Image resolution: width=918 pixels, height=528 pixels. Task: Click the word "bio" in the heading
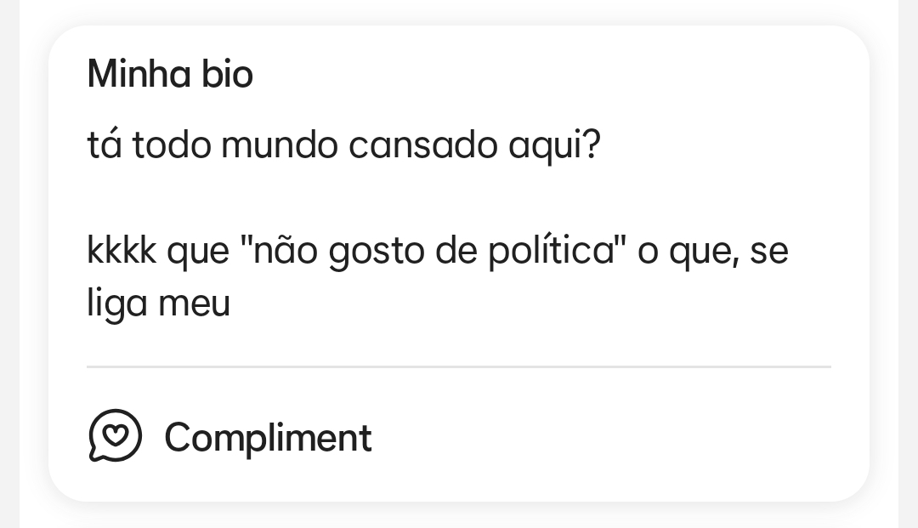pyautogui.click(x=227, y=75)
